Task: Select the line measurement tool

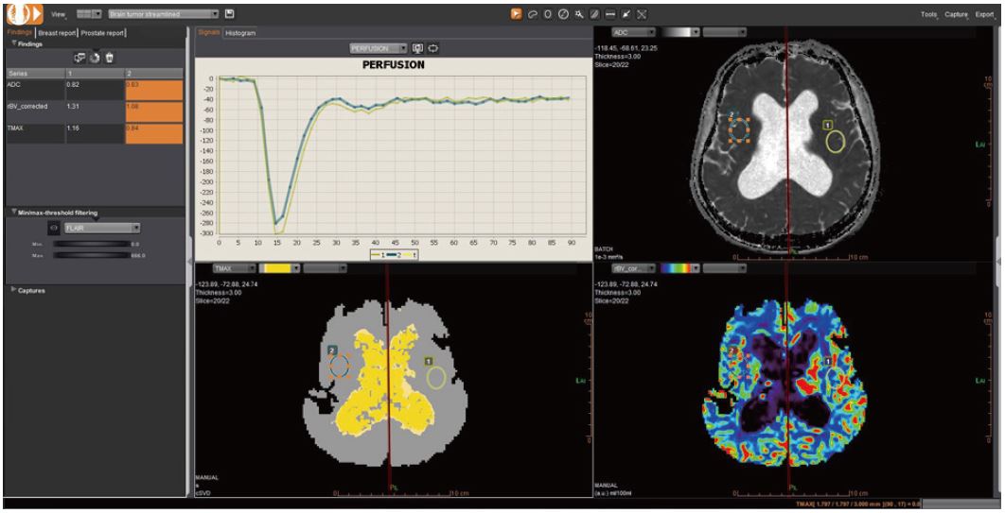Action: (610, 14)
